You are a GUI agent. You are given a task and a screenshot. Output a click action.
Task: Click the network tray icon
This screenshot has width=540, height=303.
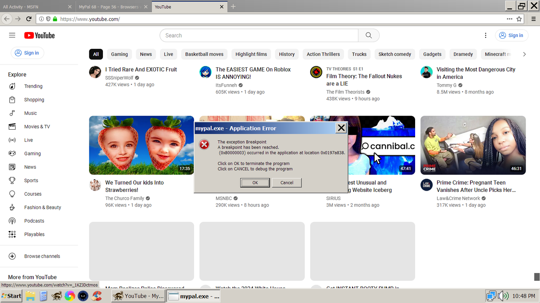(491, 296)
